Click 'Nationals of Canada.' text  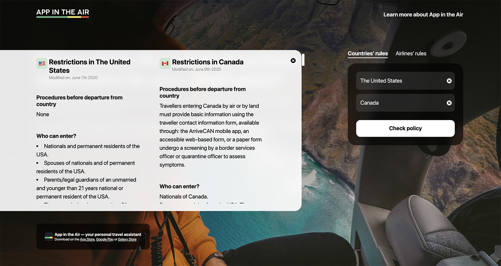[184, 196]
